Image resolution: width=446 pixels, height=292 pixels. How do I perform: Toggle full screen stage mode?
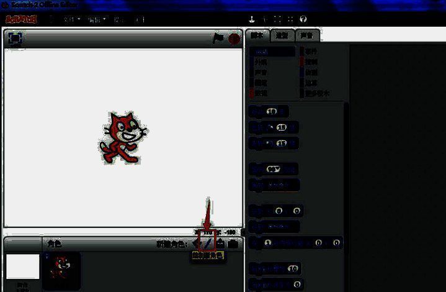point(16,39)
